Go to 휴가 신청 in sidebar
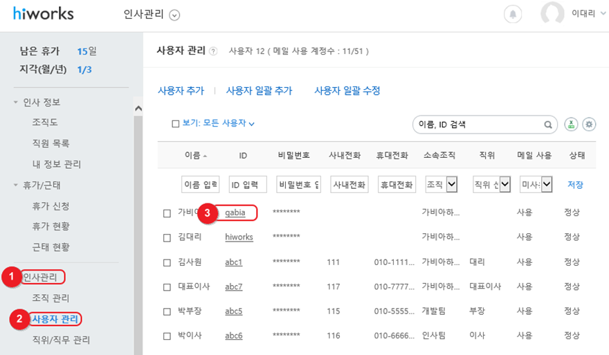Image resolution: width=609 pixels, height=355 pixels. coord(51,206)
